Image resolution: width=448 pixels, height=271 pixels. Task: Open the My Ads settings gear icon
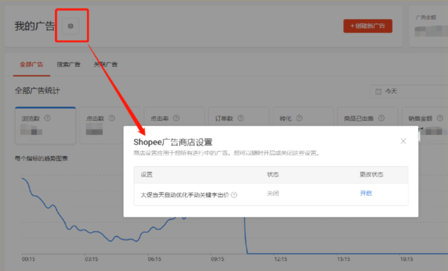[70, 26]
